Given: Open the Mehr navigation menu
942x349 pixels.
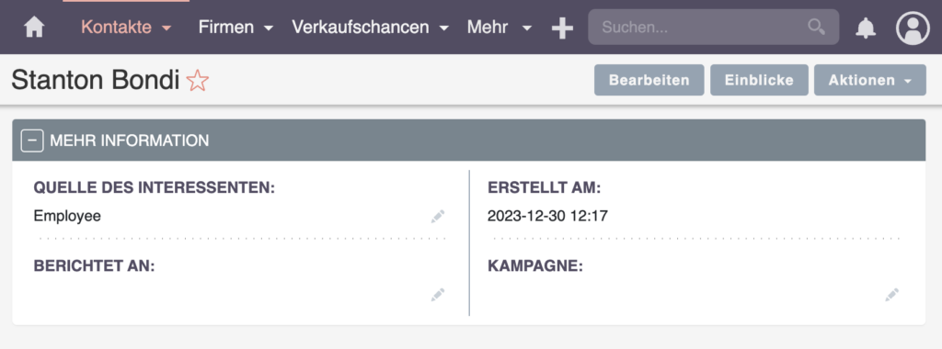Looking at the screenshot, I should tap(500, 28).
